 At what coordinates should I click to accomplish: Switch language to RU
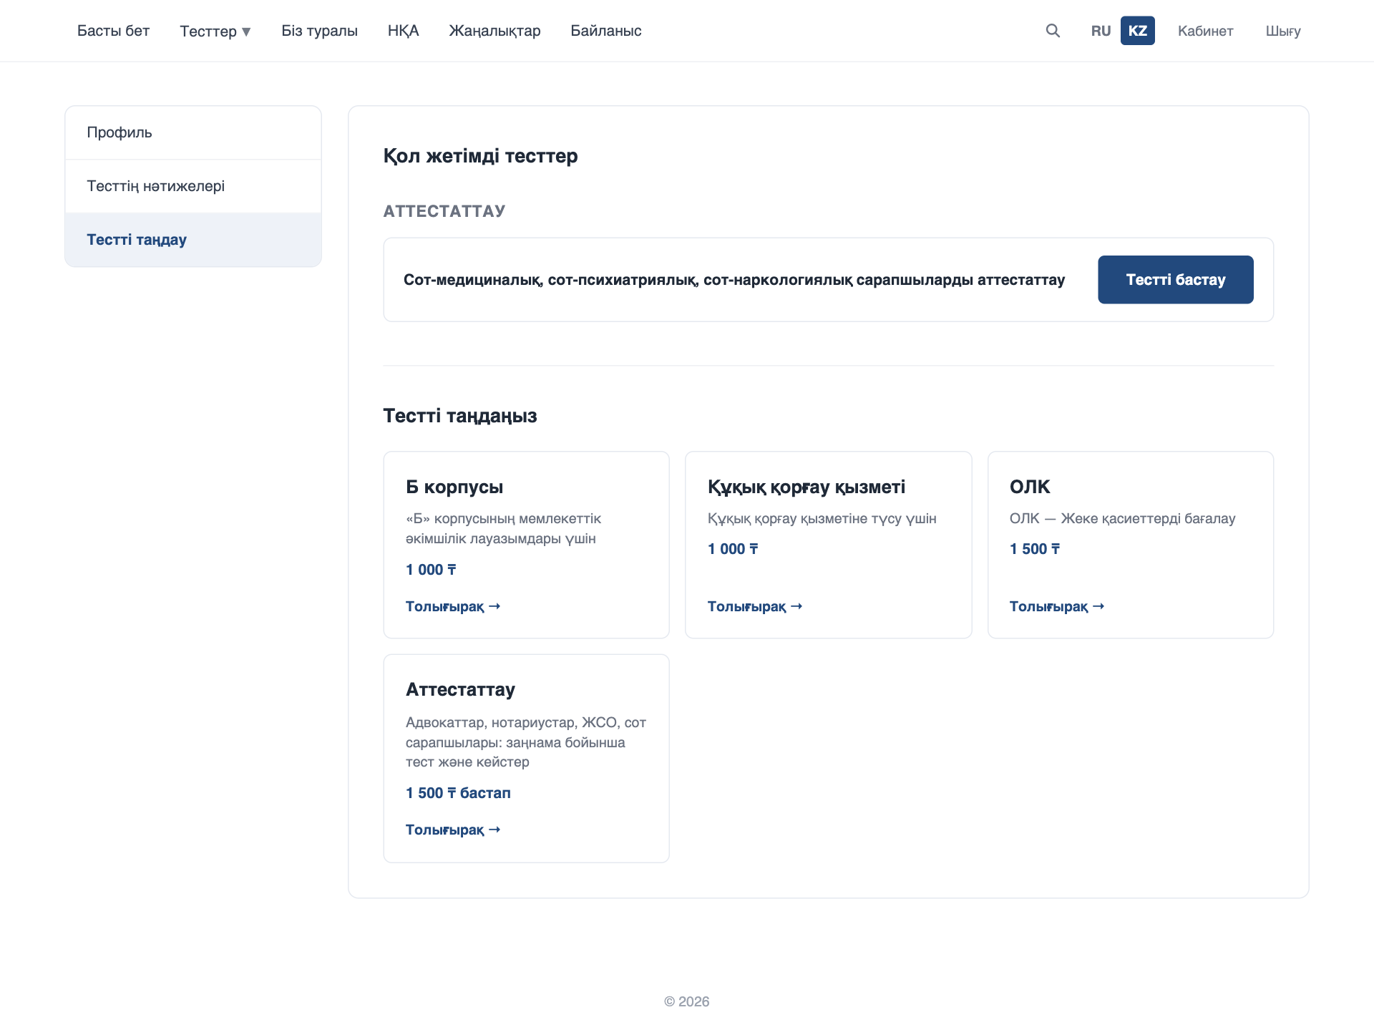1101,31
